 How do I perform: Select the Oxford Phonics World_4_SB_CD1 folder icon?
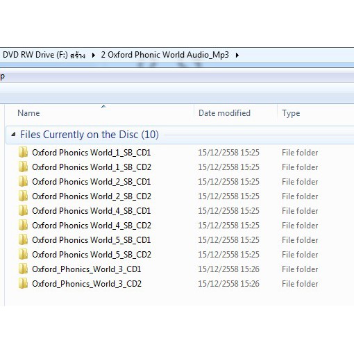coord(23,210)
